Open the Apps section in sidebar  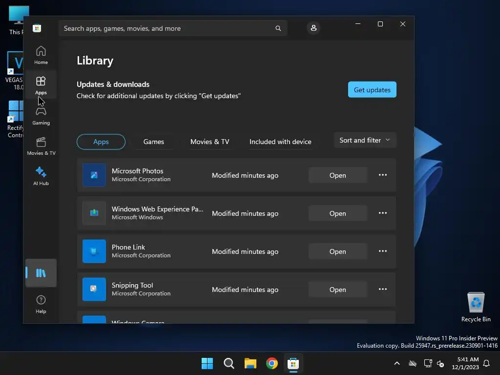click(x=41, y=85)
